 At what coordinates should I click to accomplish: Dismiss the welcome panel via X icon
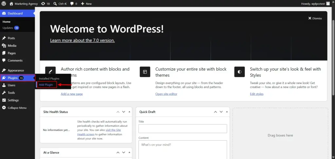click(x=310, y=18)
